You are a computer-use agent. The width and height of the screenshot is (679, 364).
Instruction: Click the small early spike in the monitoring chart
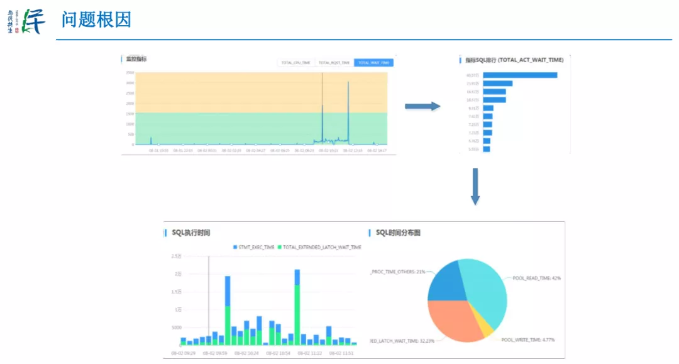click(x=151, y=141)
